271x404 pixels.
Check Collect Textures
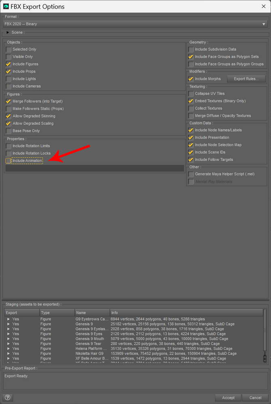tap(191, 108)
